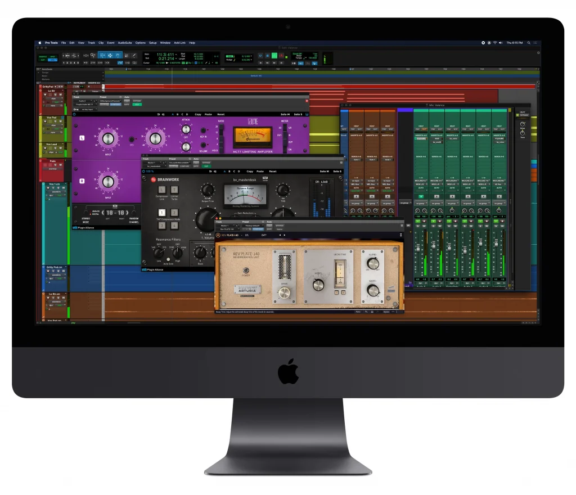Viewport: 576px width, 495px height.
Task: Click Copy in bx_masterdesk toolbar
Action: (x=250, y=172)
